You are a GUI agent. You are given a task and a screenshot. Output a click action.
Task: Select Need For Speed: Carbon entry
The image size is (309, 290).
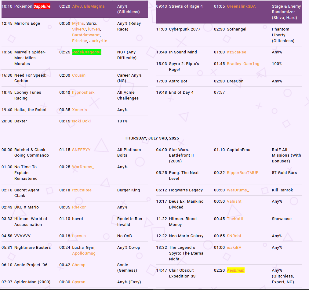point(30,78)
